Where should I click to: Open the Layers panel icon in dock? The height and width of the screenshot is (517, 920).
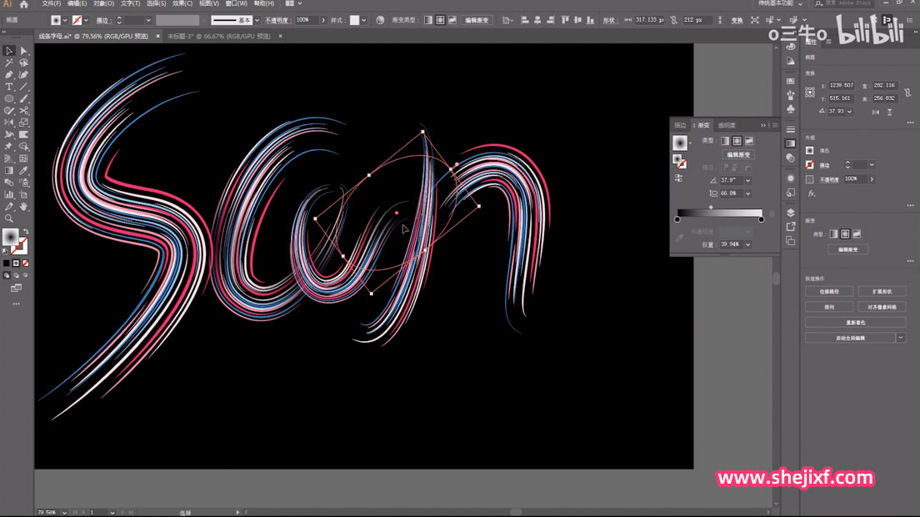click(x=790, y=213)
